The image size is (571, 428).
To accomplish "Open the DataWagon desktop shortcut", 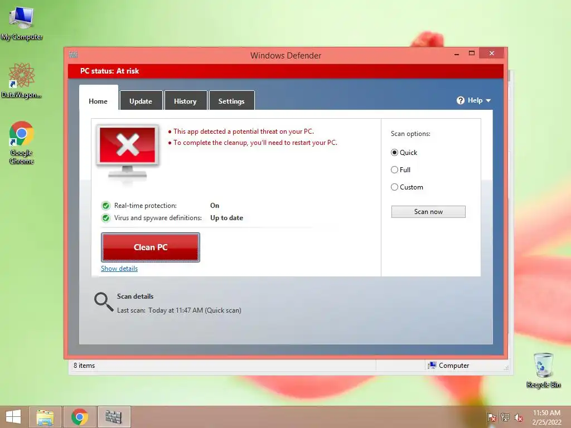I will coord(22,80).
